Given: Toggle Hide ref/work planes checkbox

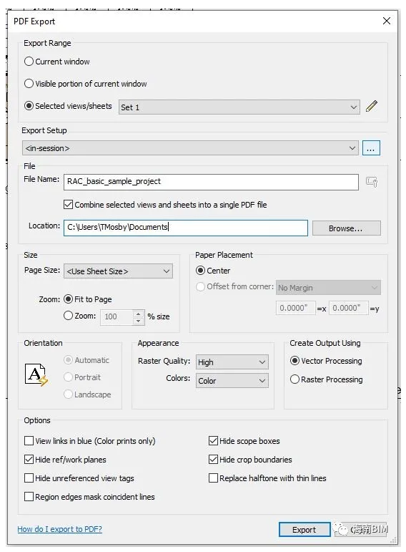Looking at the screenshot, I should pos(29,460).
